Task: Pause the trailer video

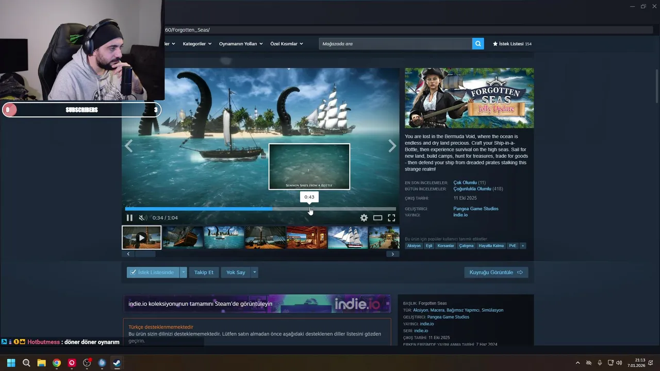Action: point(129,218)
